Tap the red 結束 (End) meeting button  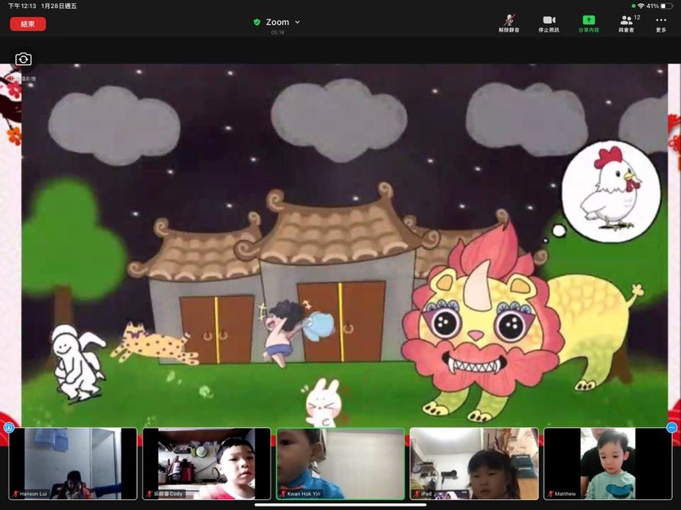pyautogui.click(x=28, y=24)
